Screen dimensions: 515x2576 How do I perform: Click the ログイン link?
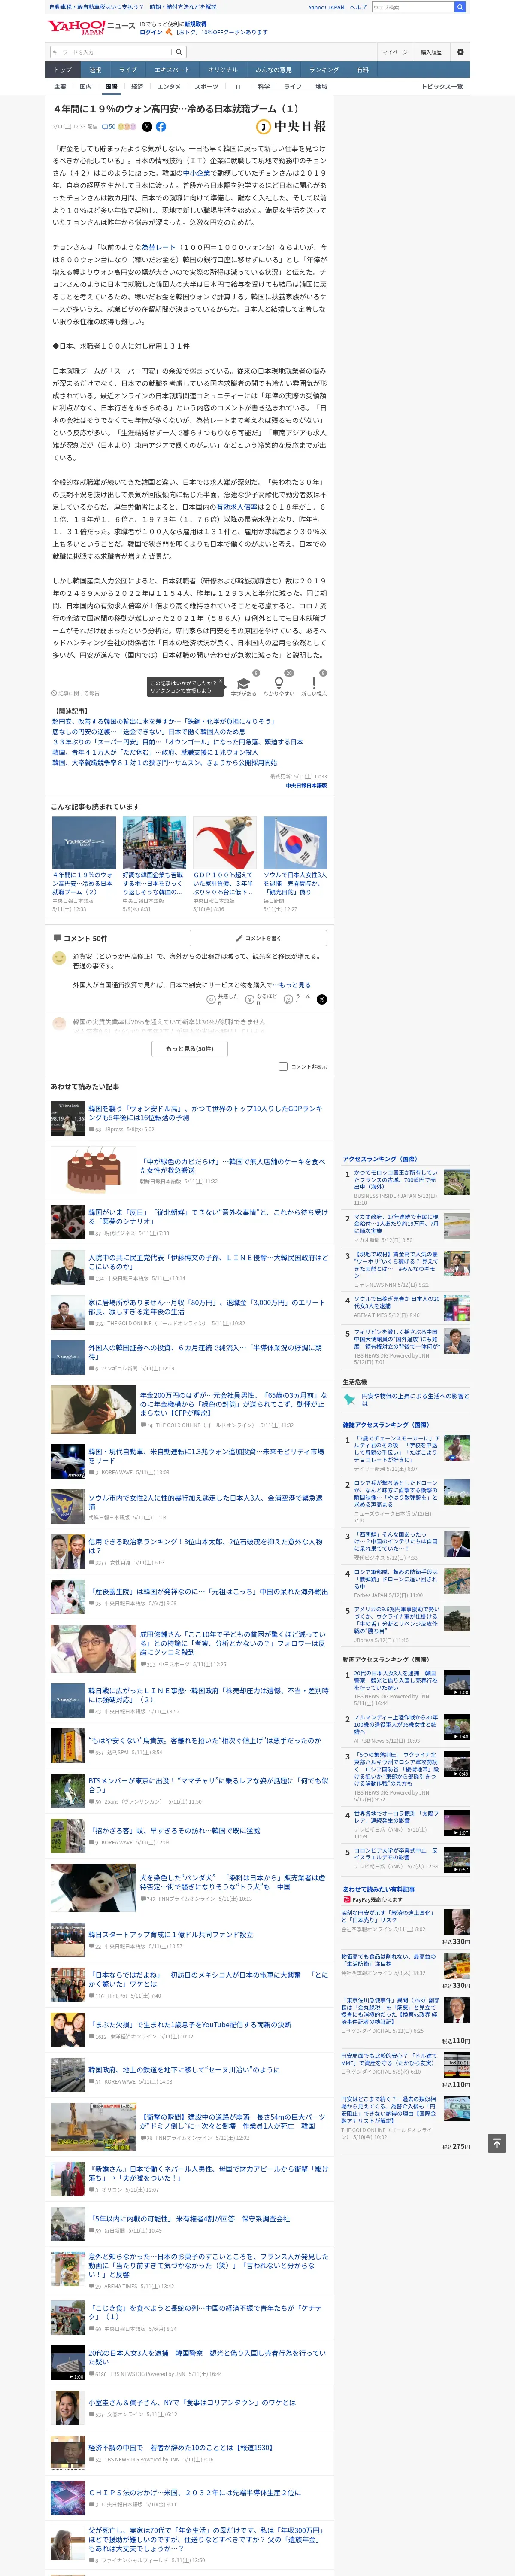click(x=150, y=32)
